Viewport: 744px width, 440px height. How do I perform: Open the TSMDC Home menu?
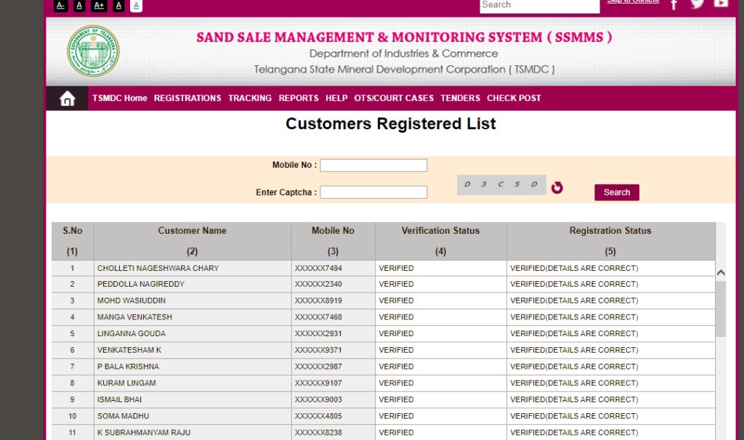point(120,98)
